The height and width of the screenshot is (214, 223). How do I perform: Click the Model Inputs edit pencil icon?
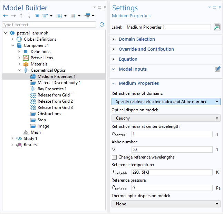pos(217,69)
